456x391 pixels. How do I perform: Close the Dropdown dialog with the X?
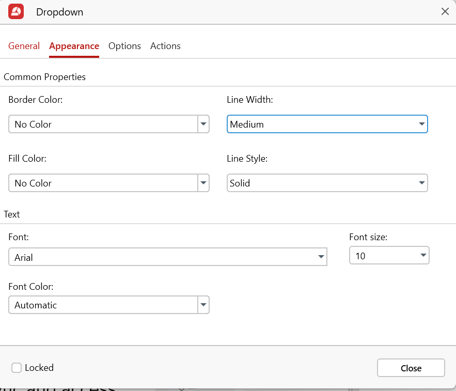click(445, 12)
